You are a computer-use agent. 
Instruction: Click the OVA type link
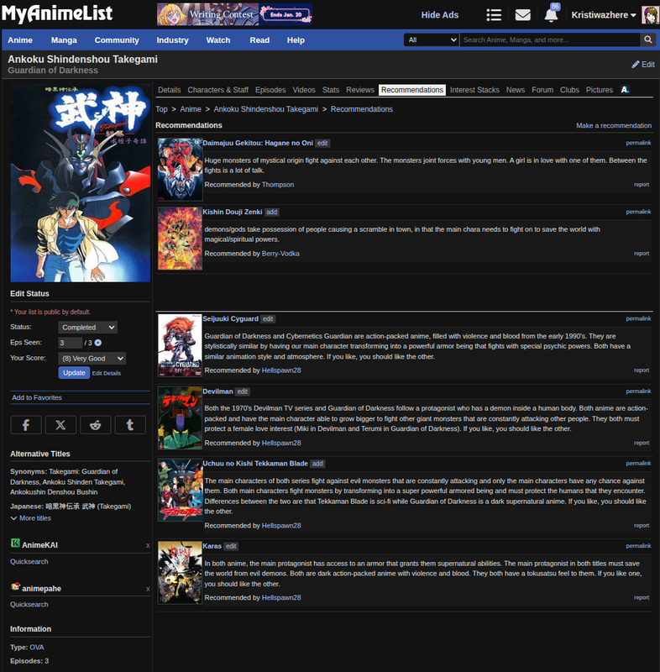37,647
